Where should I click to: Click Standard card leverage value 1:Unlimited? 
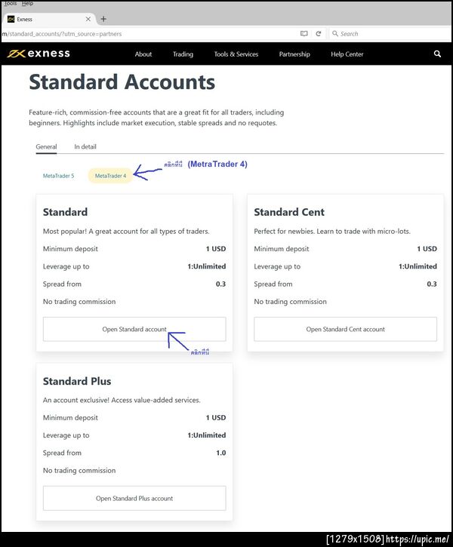(x=207, y=266)
